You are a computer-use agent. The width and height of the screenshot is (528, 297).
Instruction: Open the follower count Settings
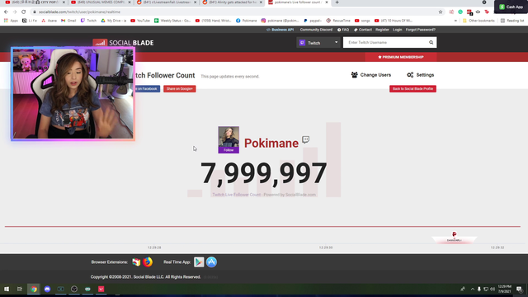[x=420, y=75]
